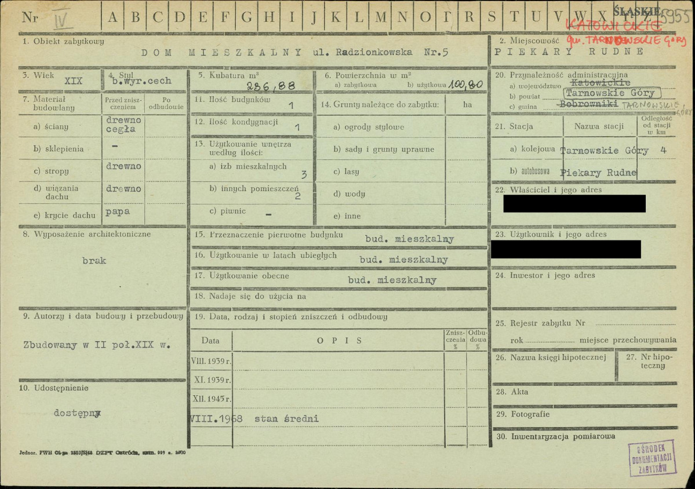Click the "Po odbudowie" column header
Image resolution: width=695 pixels, height=489 pixels.
tap(166, 103)
